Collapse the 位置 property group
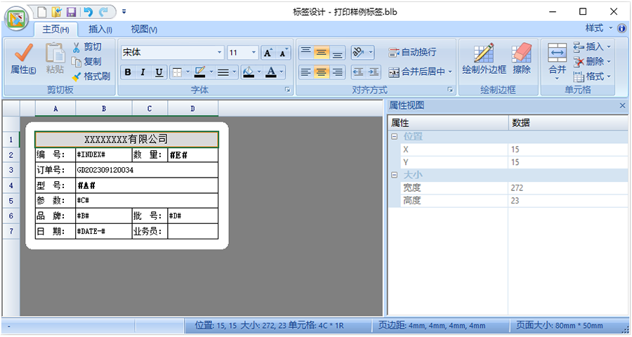The height and width of the screenshot is (337, 632). click(x=395, y=136)
